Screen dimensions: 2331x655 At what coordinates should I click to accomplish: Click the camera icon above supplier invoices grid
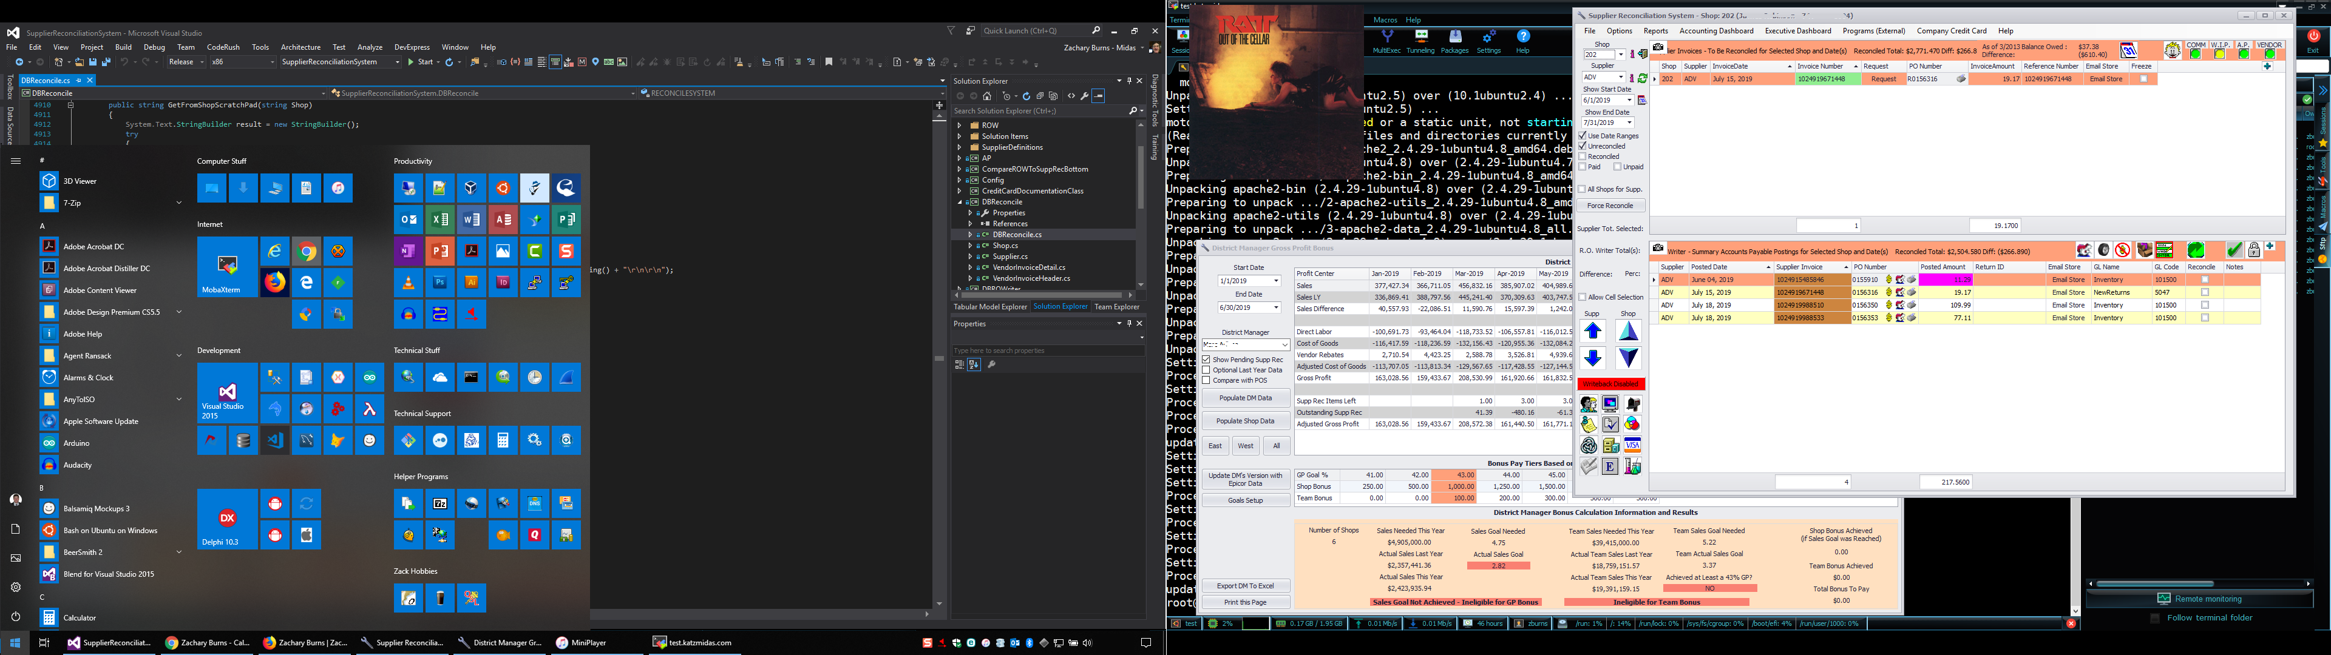[x=1658, y=48]
